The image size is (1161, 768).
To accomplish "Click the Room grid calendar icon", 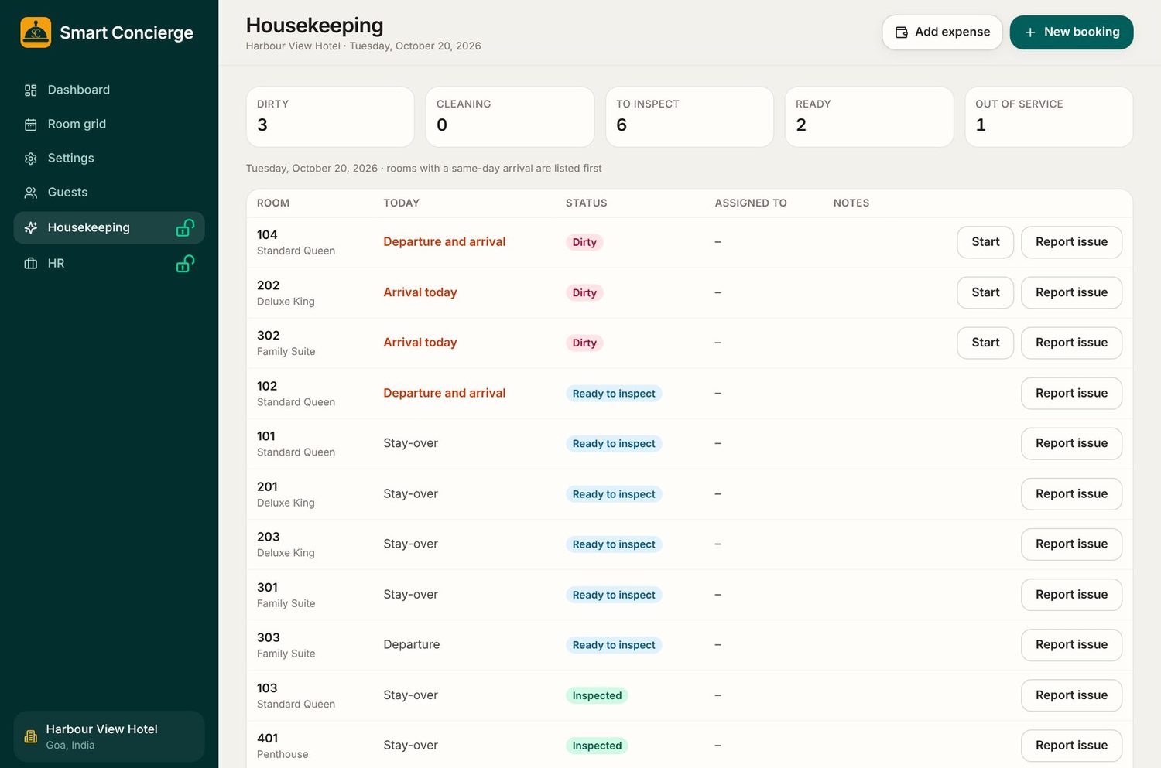I will click(31, 125).
